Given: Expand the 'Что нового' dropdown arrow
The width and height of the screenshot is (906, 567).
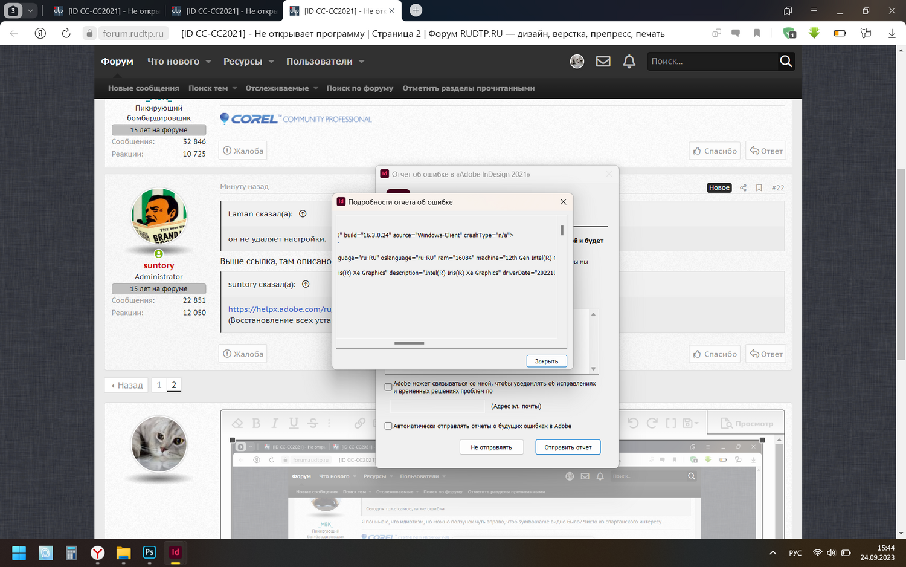Looking at the screenshot, I should click(x=208, y=62).
